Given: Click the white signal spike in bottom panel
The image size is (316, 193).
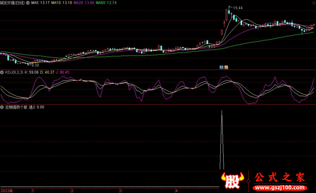Looking at the screenshot, I should point(222,138).
